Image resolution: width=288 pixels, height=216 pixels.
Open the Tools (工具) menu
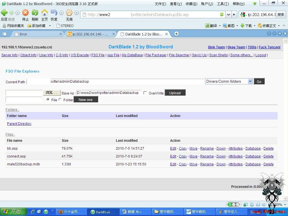[223, 4]
